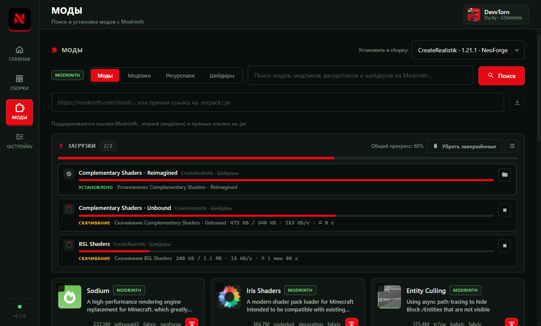The image size is (541, 326).
Task: Open folder for Complementary Shaders - Reimagined
Action: point(505,175)
